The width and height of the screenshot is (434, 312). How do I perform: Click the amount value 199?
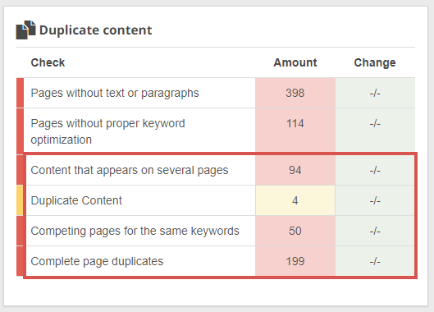pyautogui.click(x=295, y=261)
